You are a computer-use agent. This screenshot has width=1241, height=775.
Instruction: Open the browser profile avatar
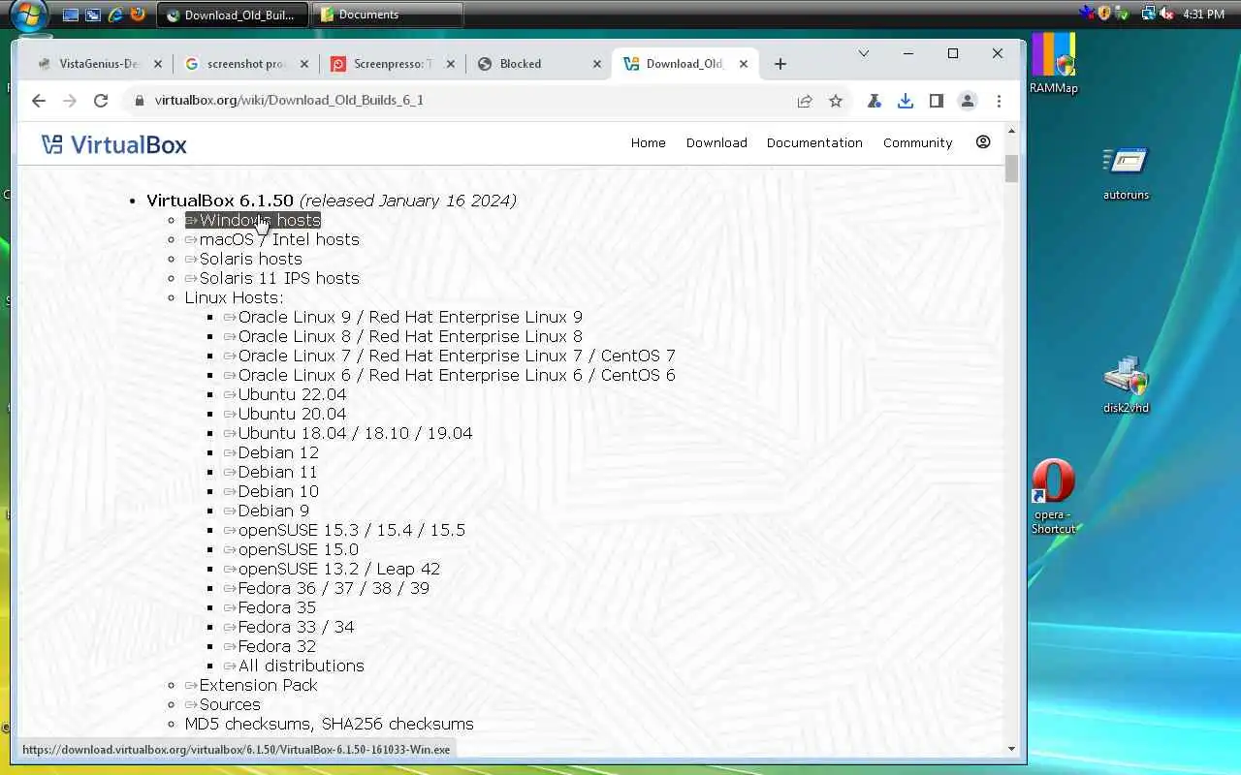[968, 101]
